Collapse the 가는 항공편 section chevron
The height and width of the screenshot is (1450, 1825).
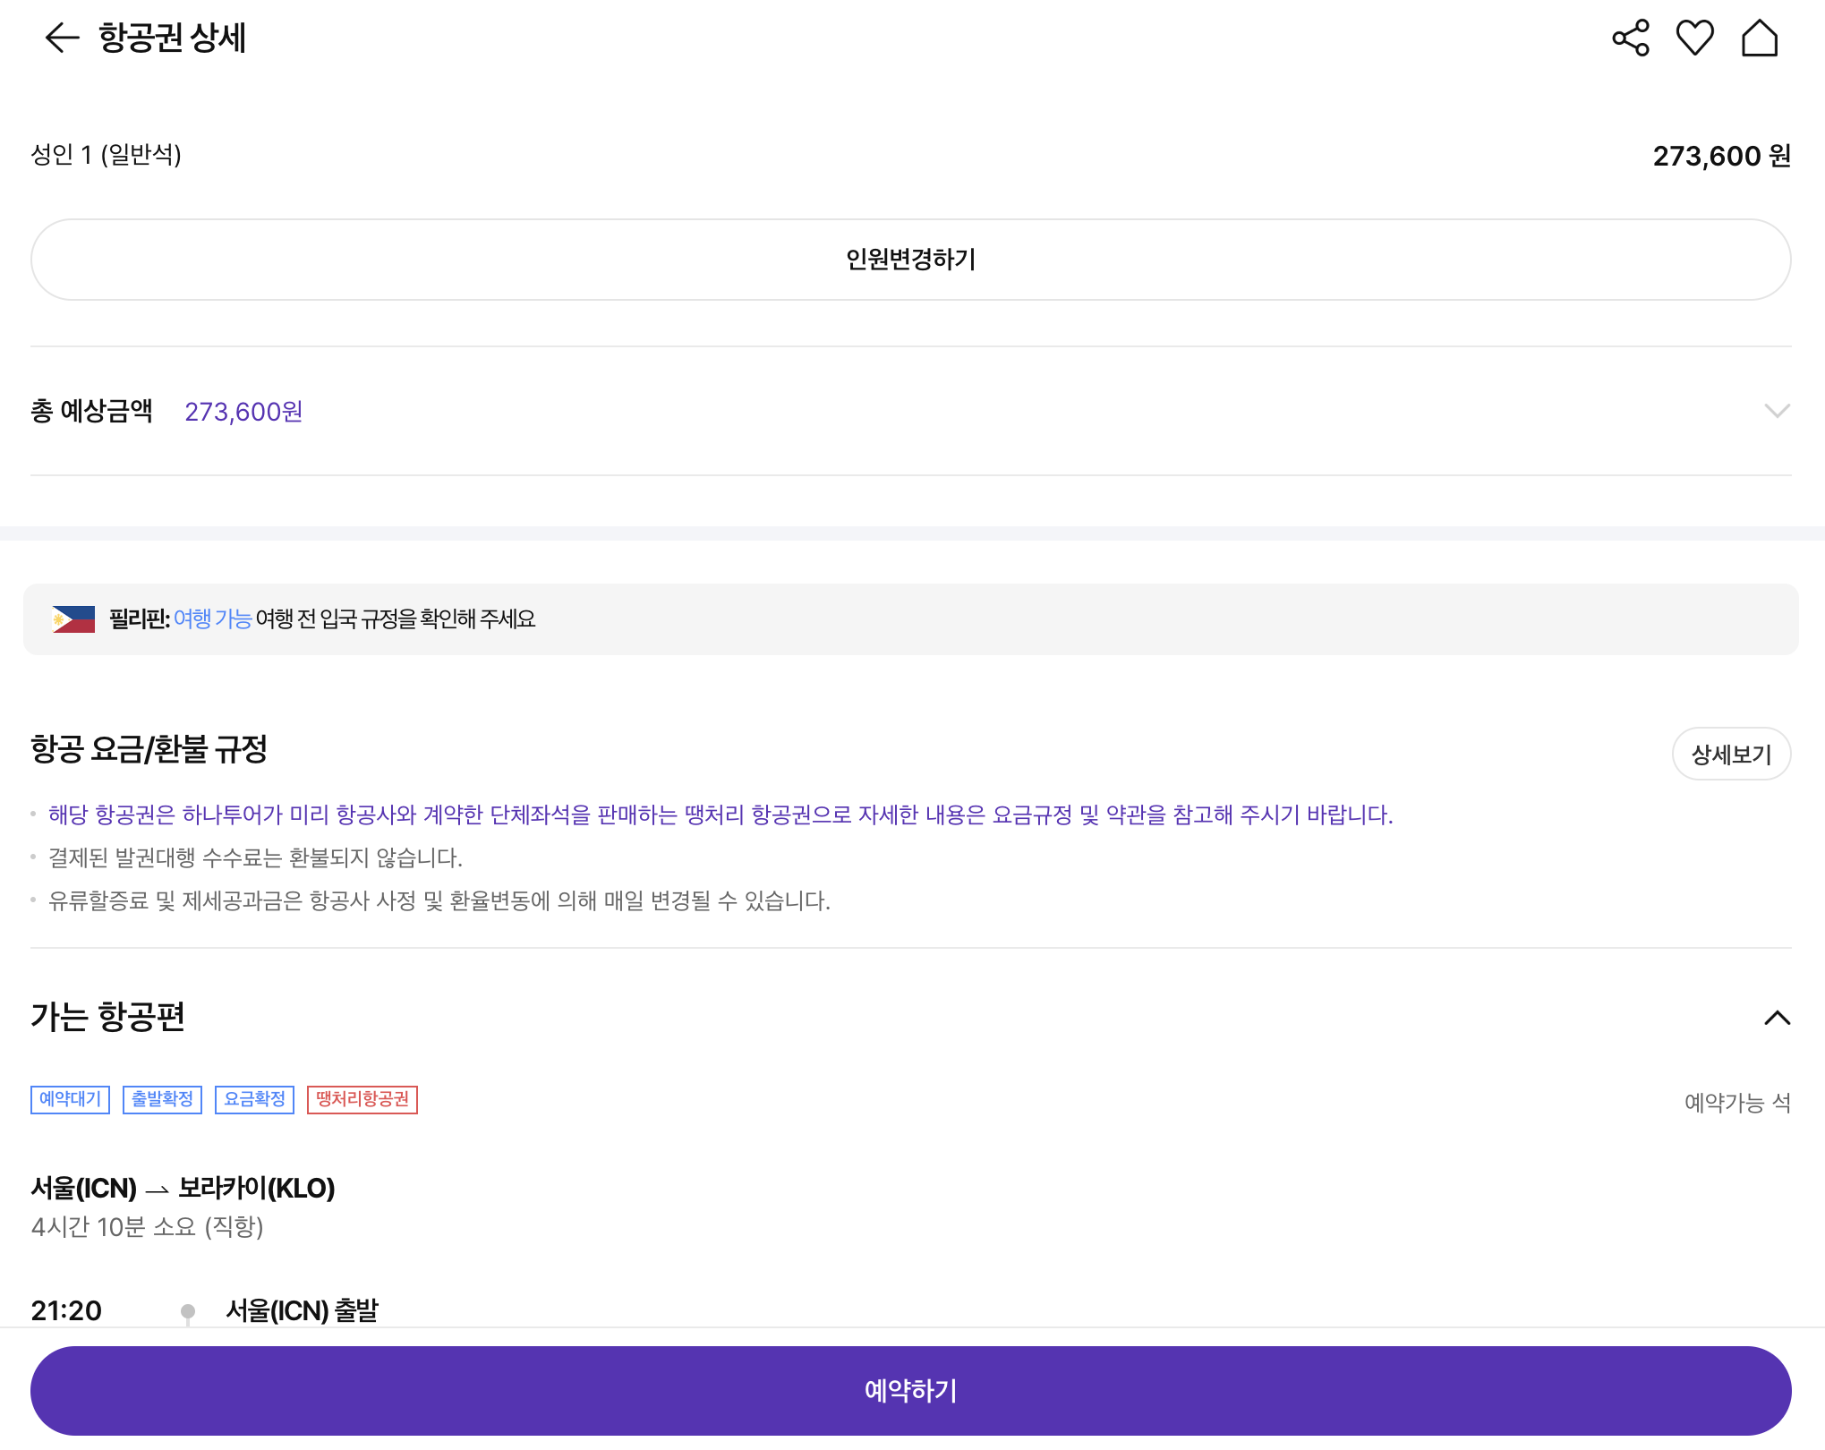[1776, 1018]
